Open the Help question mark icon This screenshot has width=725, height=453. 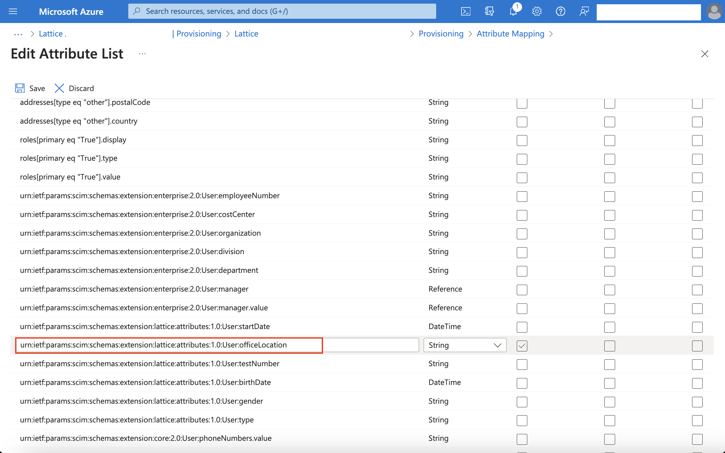pyautogui.click(x=561, y=12)
